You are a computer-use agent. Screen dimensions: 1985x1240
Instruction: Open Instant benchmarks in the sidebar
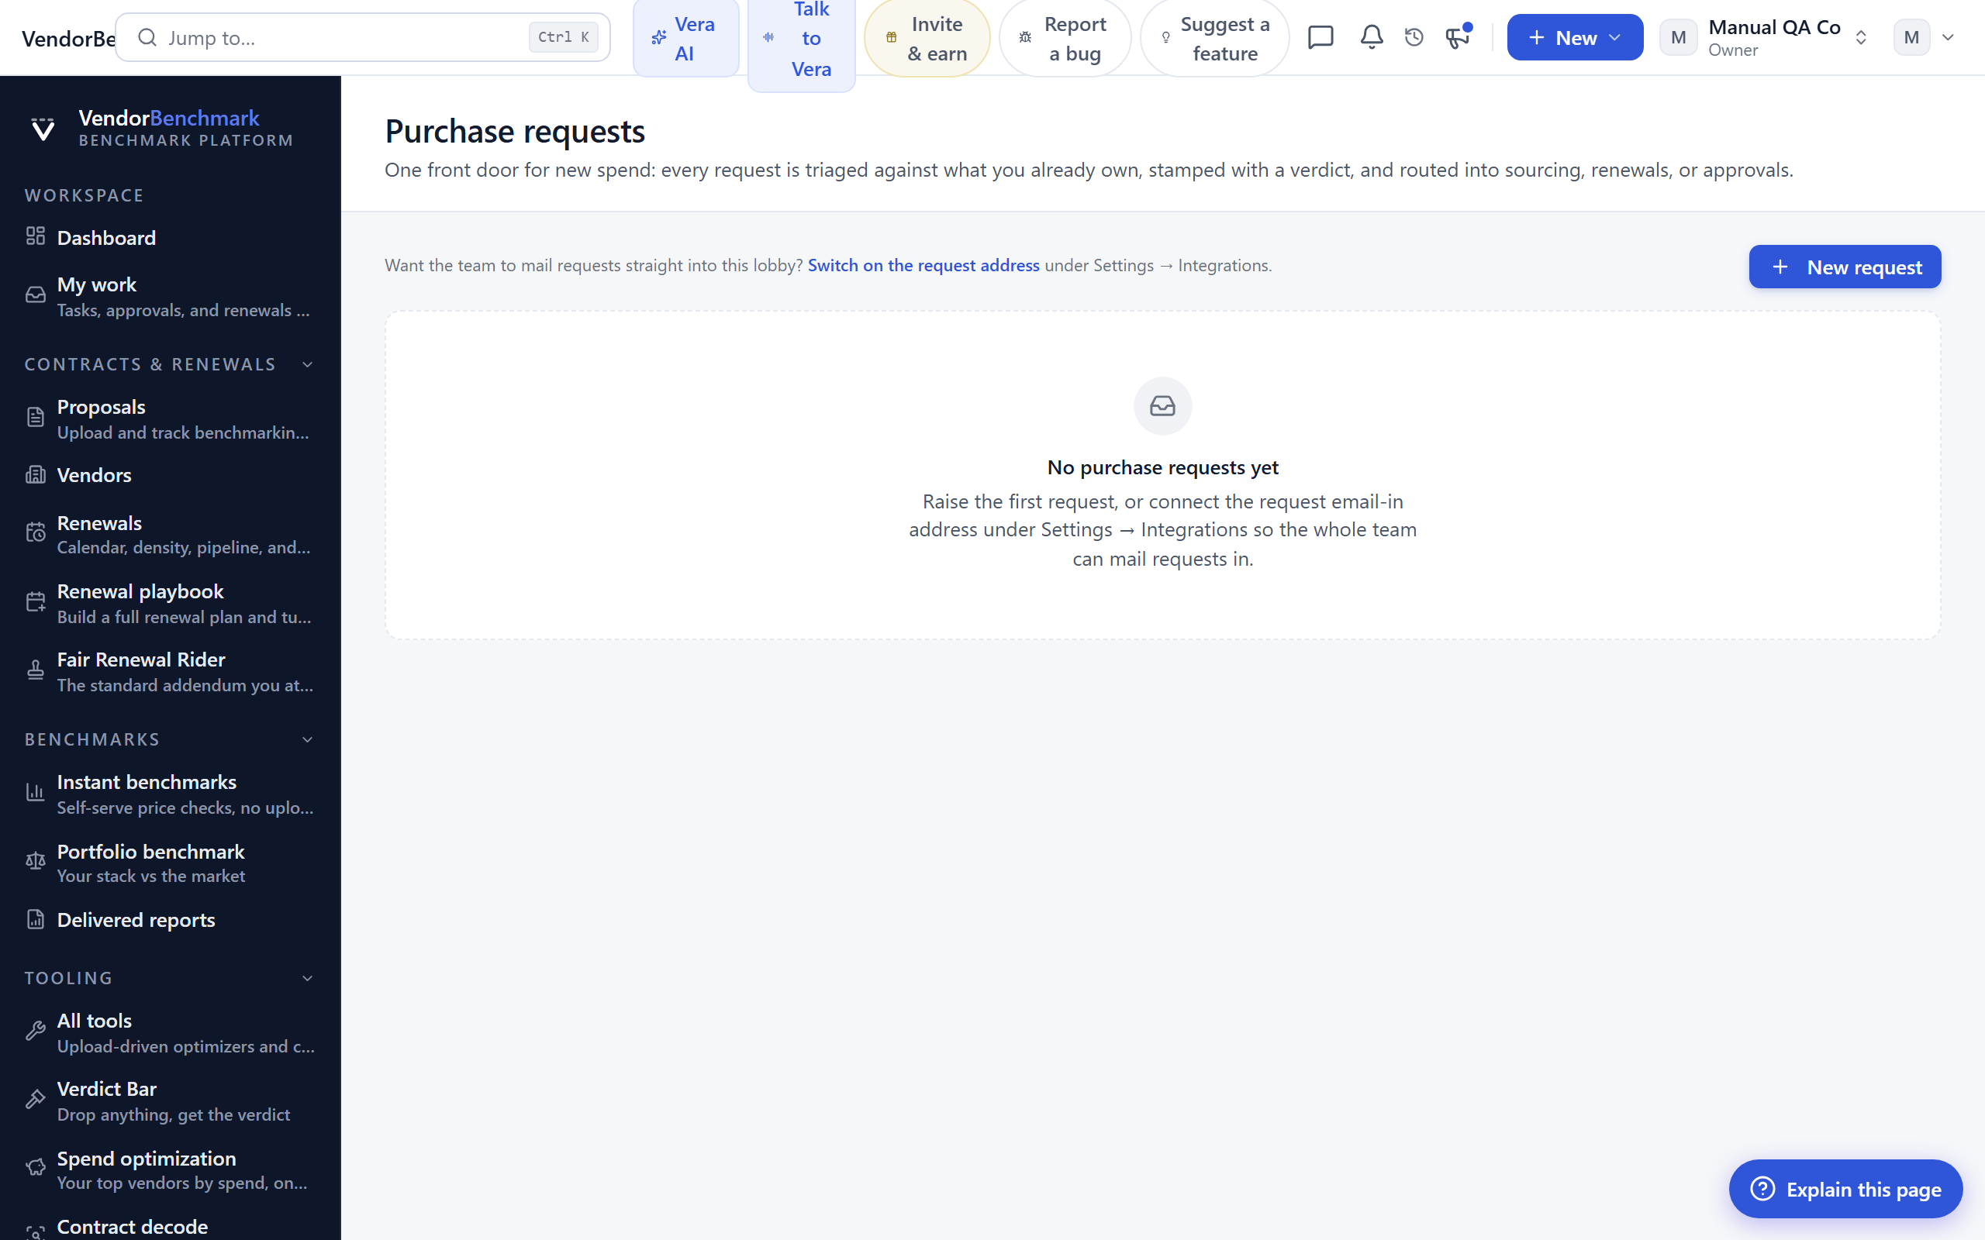click(x=171, y=794)
